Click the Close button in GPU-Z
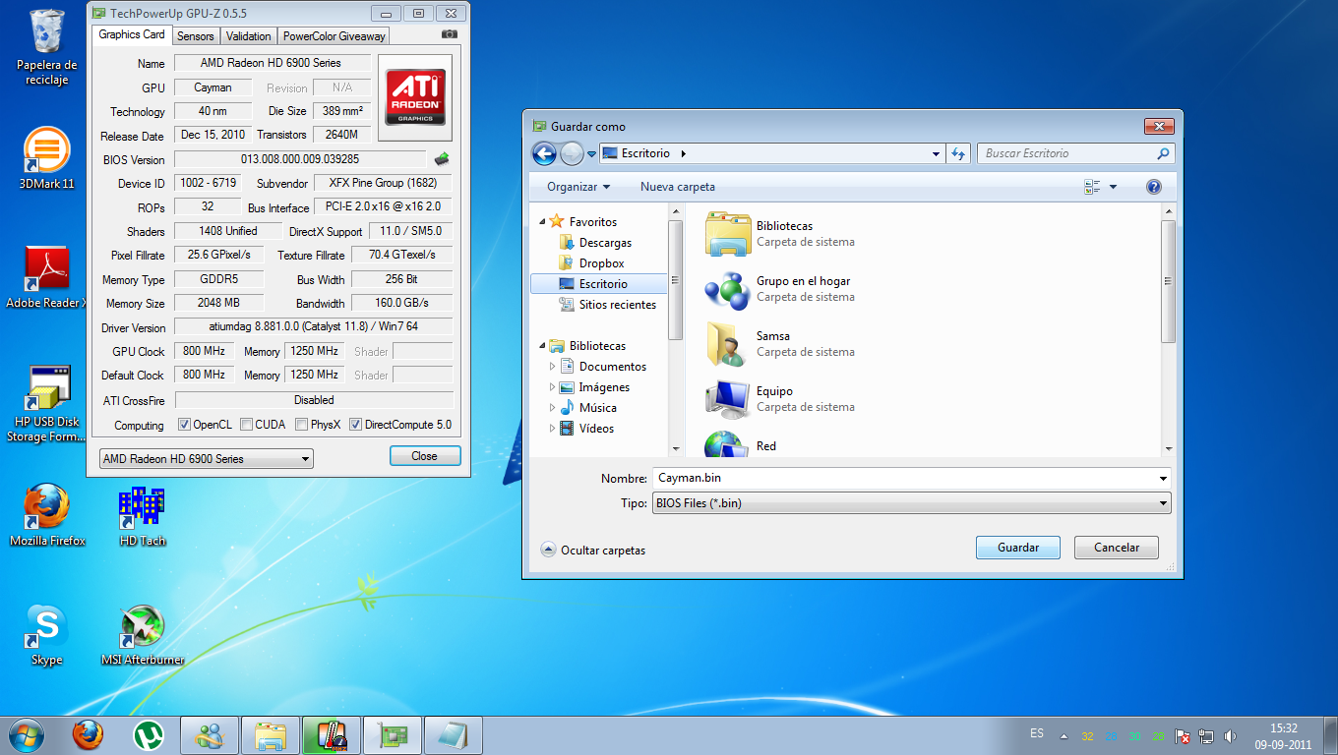 click(425, 456)
